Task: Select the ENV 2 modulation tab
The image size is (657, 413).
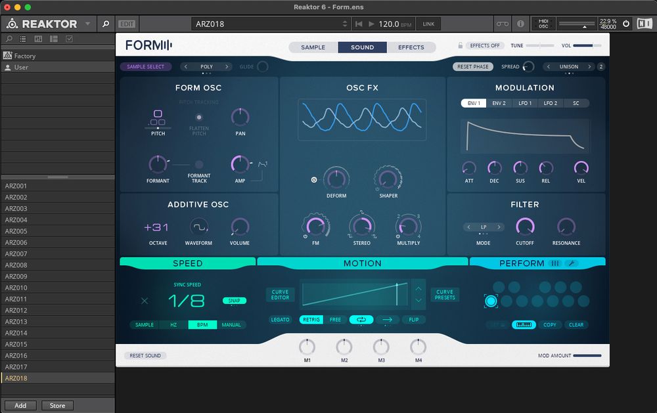Action: (499, 103)
